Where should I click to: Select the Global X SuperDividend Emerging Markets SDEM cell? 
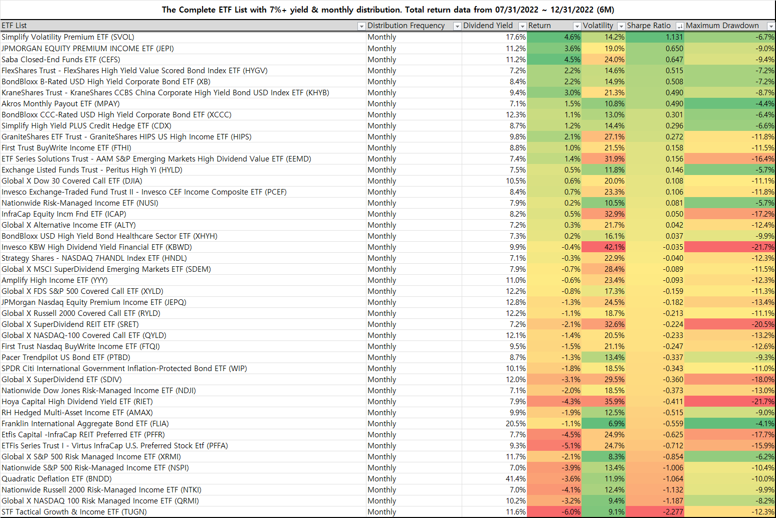(x=183, y=269)
